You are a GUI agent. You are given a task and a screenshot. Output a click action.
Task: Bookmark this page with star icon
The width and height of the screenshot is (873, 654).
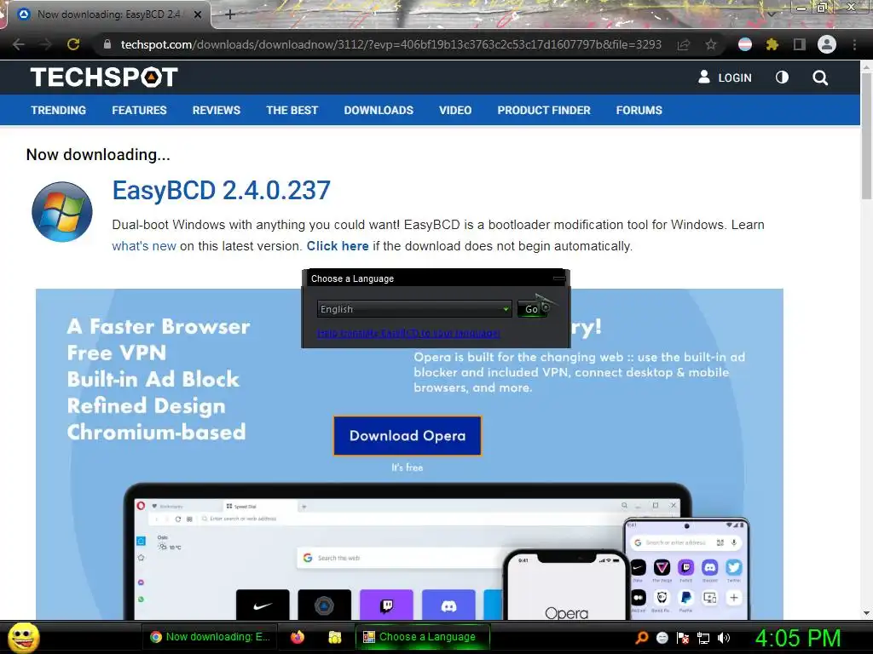click(711, 44)
